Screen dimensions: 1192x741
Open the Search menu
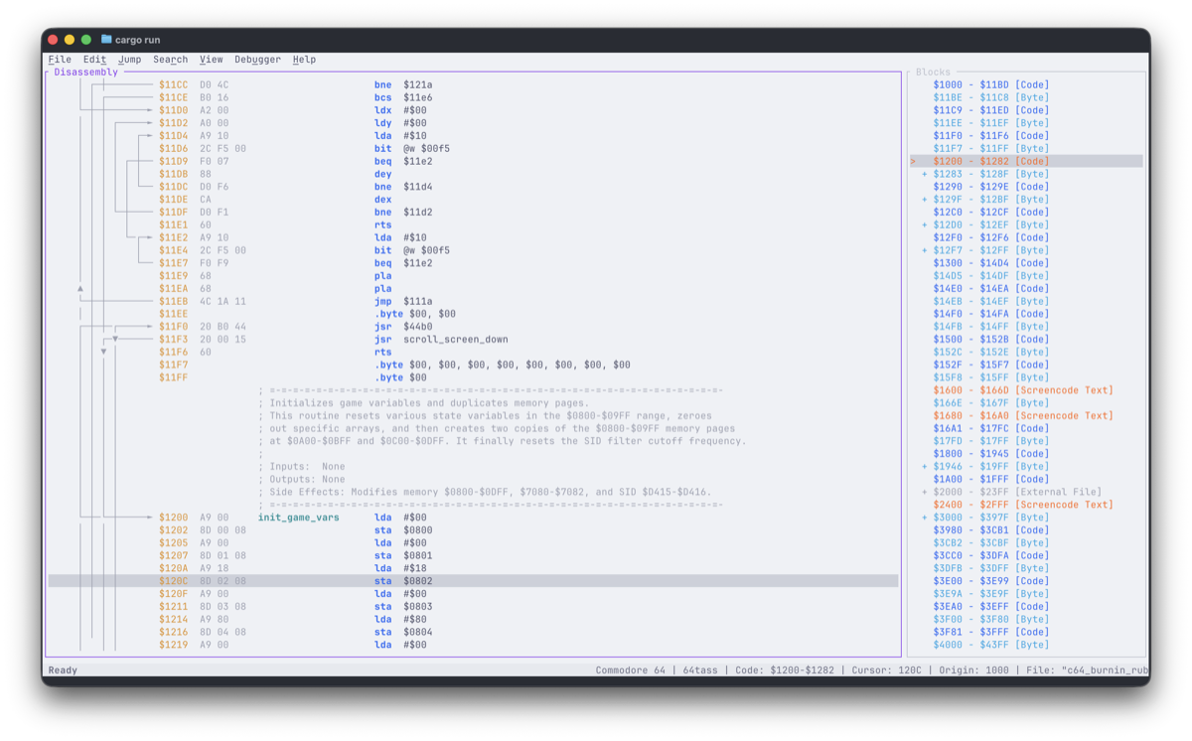point(170,60)
